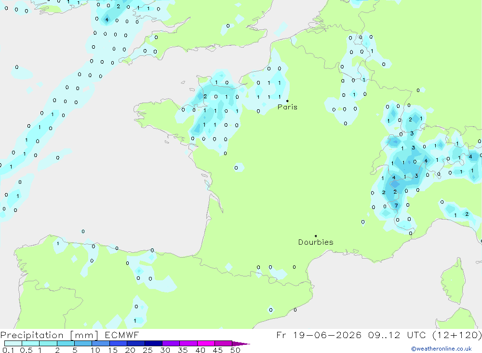Image resolution: width=482 pixels, height=353 pixels.
Task: Pick the 15–20 mm legend swatch
Action: coord(119,343)
